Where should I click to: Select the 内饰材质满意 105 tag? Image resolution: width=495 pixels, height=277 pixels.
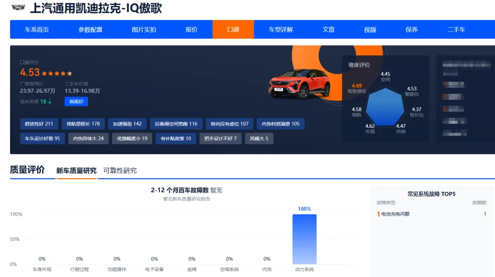point(280,124)
